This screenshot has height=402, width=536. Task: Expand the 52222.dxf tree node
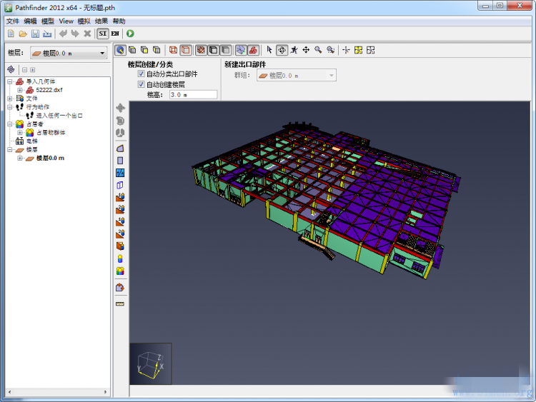point(20,91)
